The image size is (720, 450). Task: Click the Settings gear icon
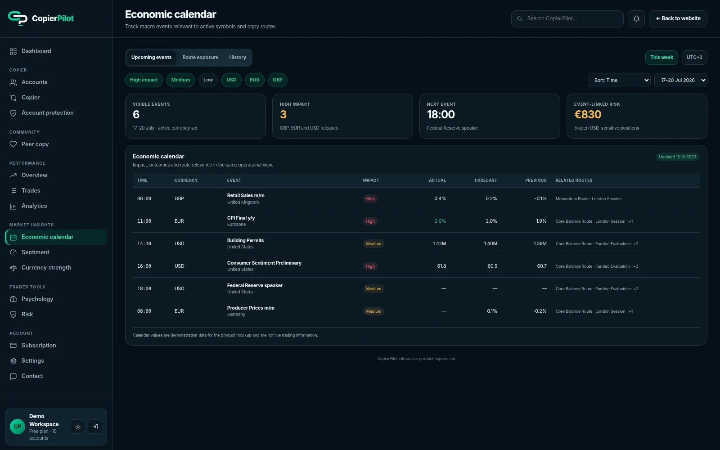(x=13, y=361)
